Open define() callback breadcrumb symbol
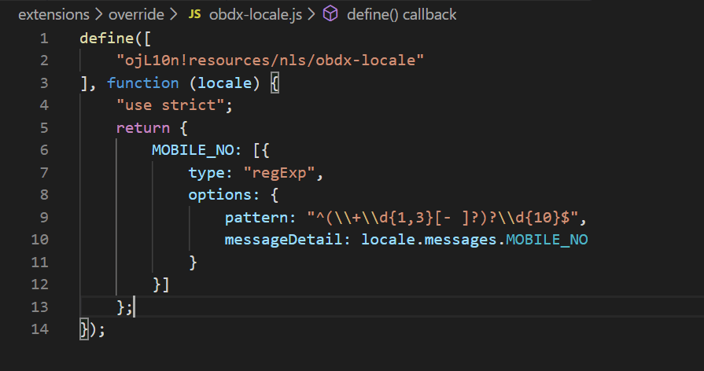The image size is (704, 371). click(401, 14)
